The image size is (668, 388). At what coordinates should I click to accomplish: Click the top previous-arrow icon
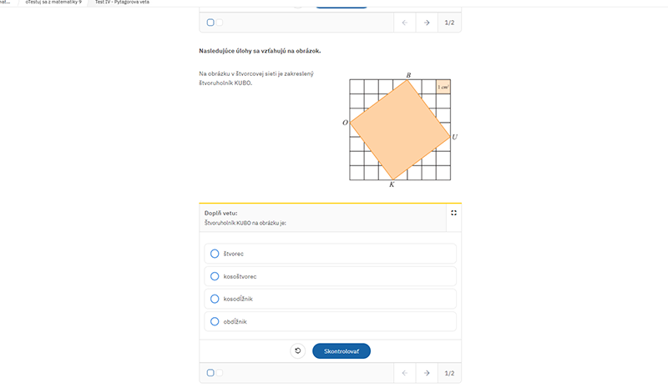coord(405,23)
